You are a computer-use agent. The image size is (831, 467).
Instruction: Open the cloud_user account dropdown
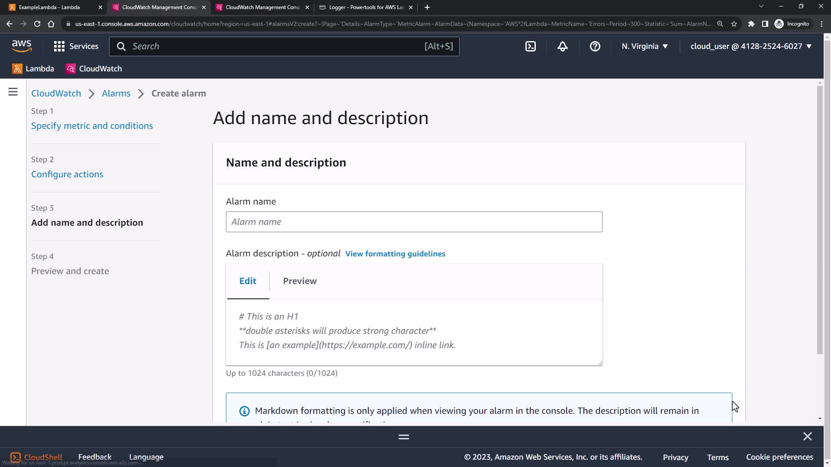click(750, 46)
